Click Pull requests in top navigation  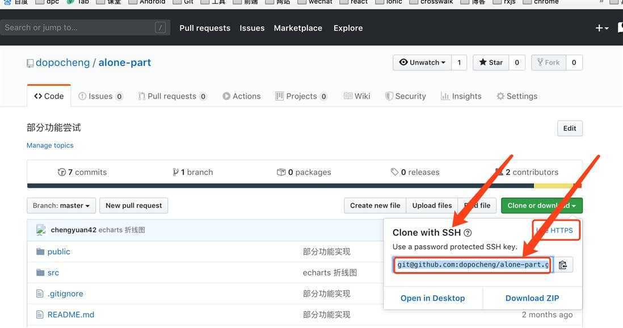(205, 28)
